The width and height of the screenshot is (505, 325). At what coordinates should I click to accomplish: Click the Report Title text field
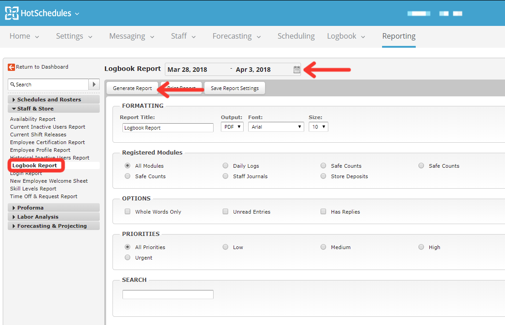pos(168,128)
